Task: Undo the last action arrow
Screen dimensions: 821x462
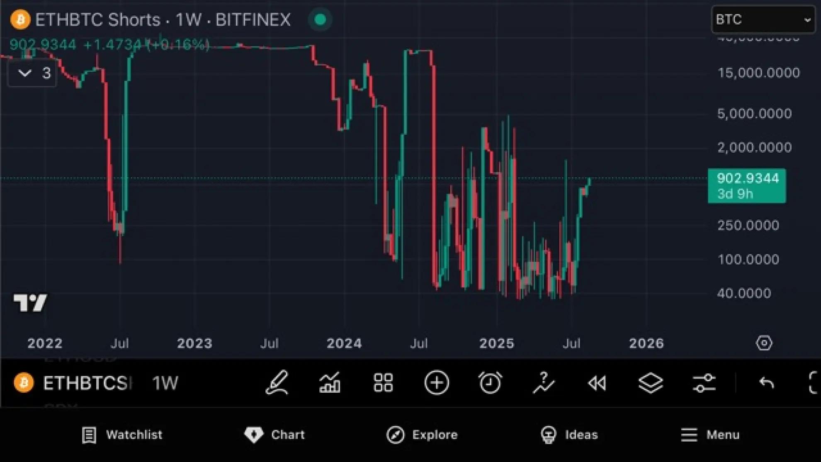Action: click(x=766, y=382)
